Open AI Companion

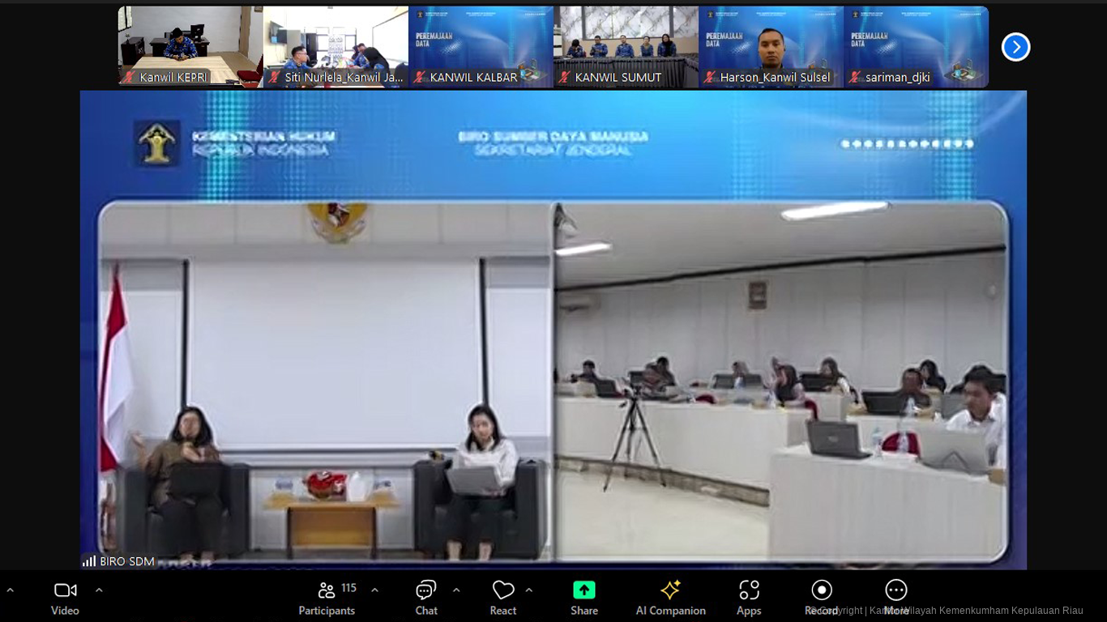click(670, 590)
